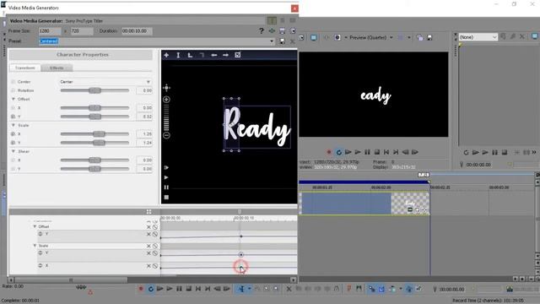Zoom out with the titler minus circle
This screenshot has width=540, height=304.
(x=166, y=135)
